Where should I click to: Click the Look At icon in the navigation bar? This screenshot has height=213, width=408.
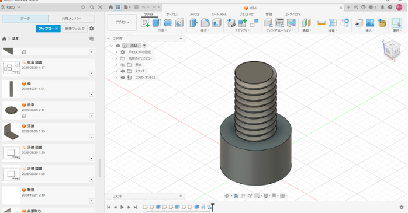pos(236,196)
